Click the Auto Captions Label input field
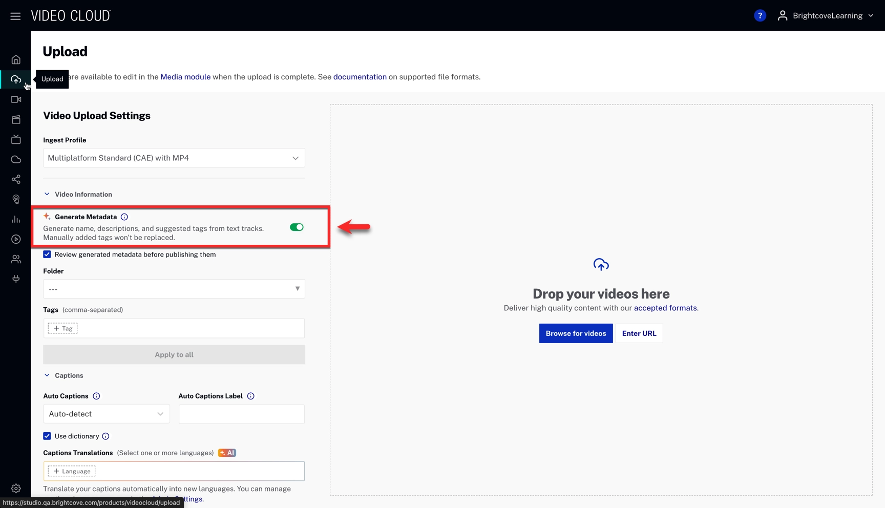The image size is (885, 508). coord(241,414)
